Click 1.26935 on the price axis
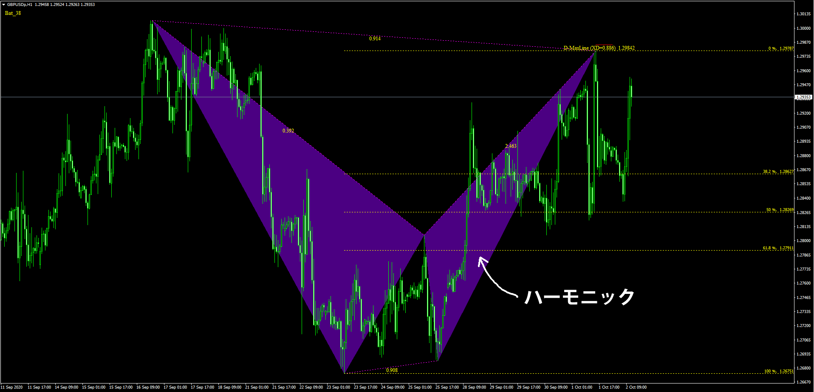The width and height of the screenshot is (814, 392). click(x=803, y=354)
